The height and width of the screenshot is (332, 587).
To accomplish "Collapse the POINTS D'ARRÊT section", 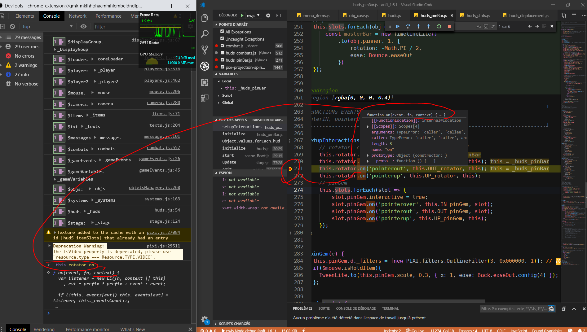I will (x=249, y=24).
